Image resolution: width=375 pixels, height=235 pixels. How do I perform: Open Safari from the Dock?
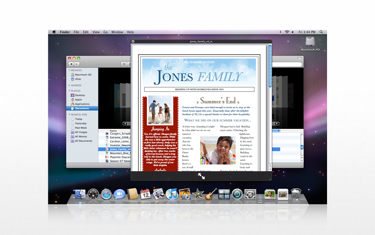click(106, 194)
